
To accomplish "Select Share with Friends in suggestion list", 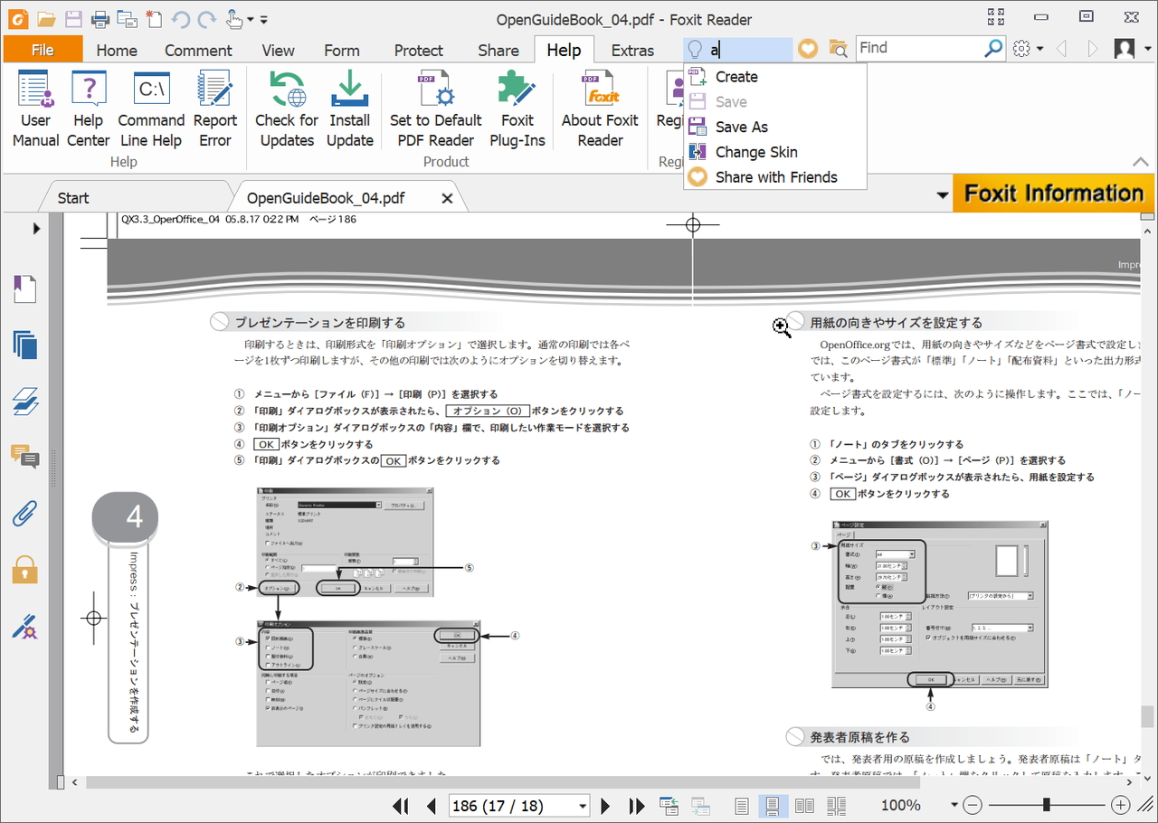I will pyautogui.click(x=775, y=177).
